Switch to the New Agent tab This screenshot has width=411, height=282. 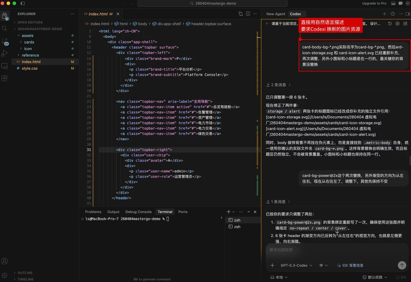tap(275, 14)
